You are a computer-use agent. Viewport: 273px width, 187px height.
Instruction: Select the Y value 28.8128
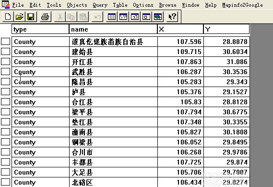click(x=226, y=102)
